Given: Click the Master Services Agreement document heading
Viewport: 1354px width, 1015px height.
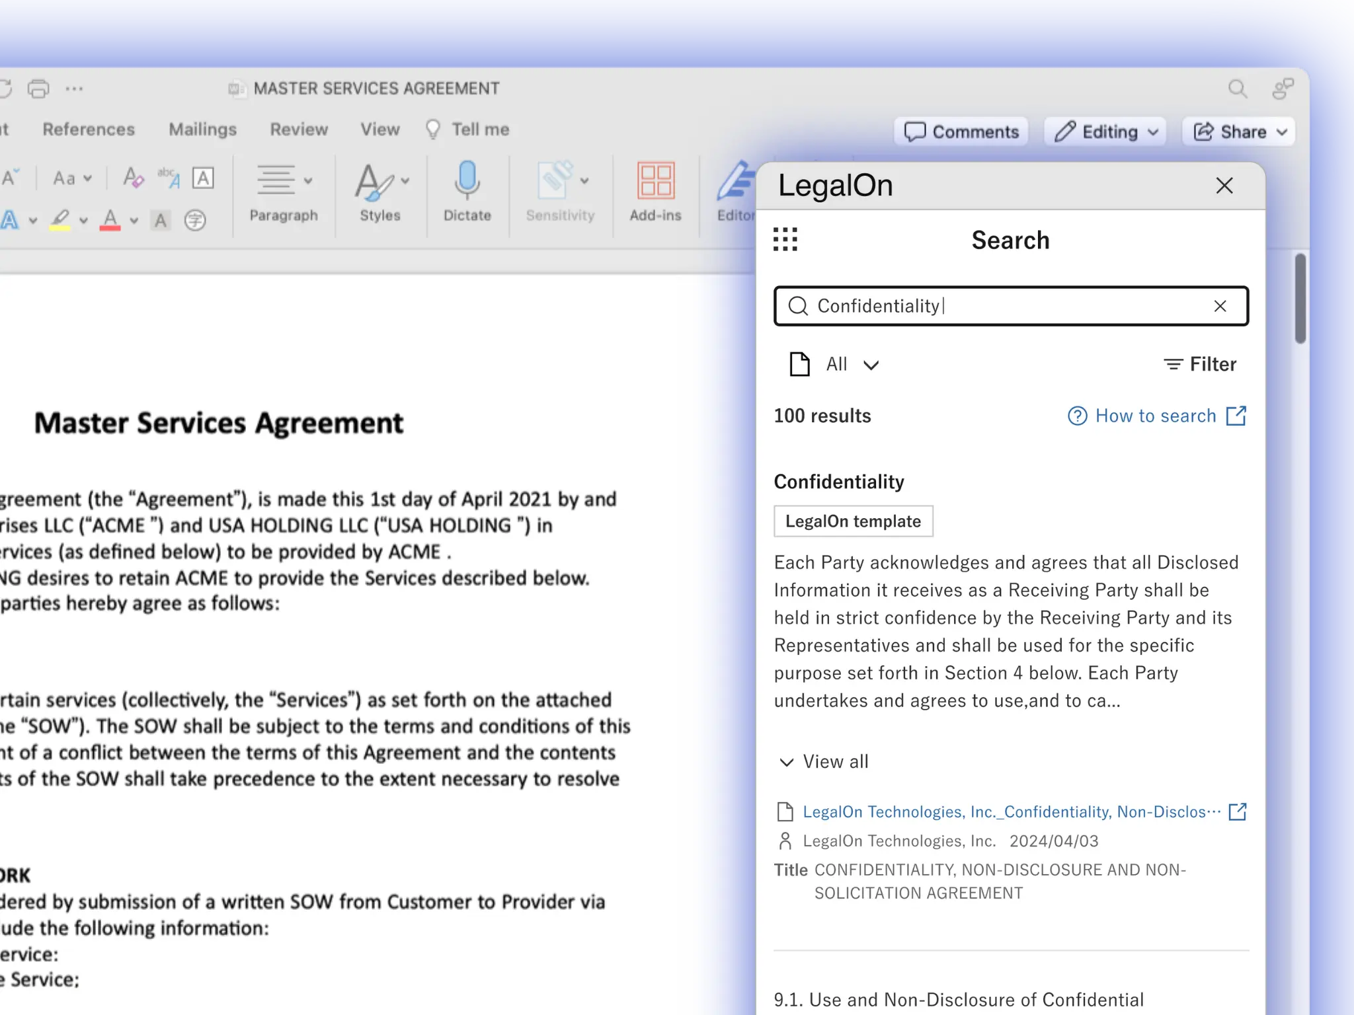Looking at the screenshot, I should coord(219,424).
